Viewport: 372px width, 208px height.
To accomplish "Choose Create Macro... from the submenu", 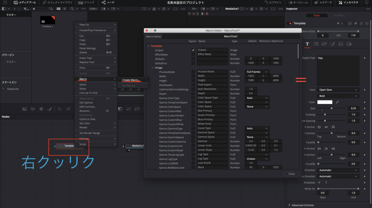I will (133, 80).
